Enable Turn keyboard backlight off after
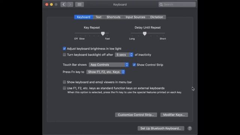 (64, 55)
